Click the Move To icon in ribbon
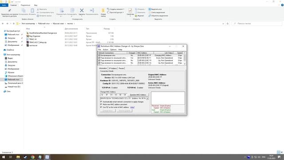 (x=62, y=11)
